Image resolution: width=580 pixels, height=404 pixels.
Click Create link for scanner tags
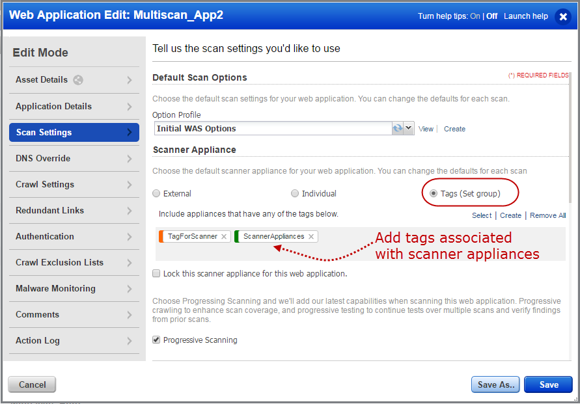tap(510, 215)
